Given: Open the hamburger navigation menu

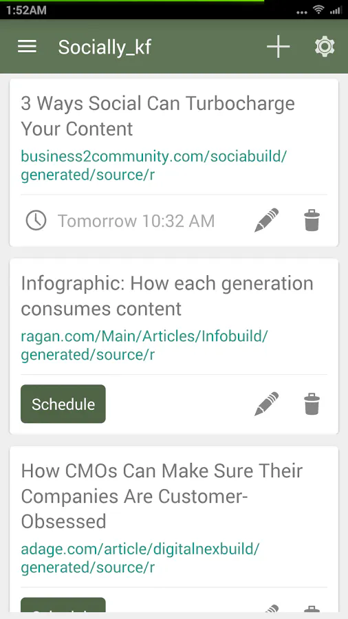Looking at the screenshot, I should tap(28, 47).
